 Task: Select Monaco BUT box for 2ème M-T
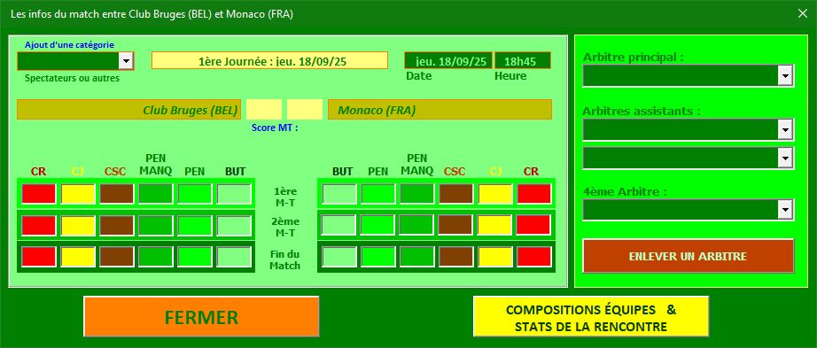click(x=339, y=225)
